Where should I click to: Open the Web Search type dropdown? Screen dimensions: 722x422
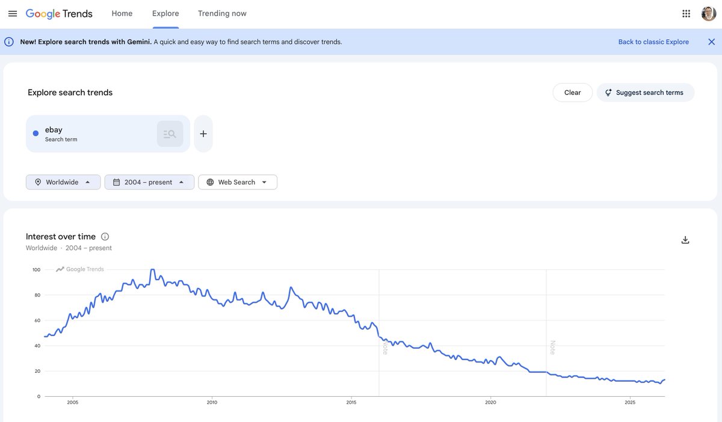point(238,182)
